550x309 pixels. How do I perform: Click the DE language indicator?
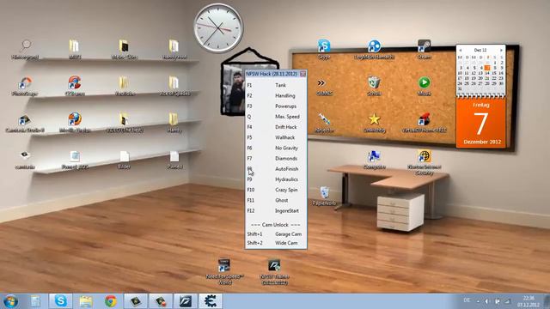[467, 300]
